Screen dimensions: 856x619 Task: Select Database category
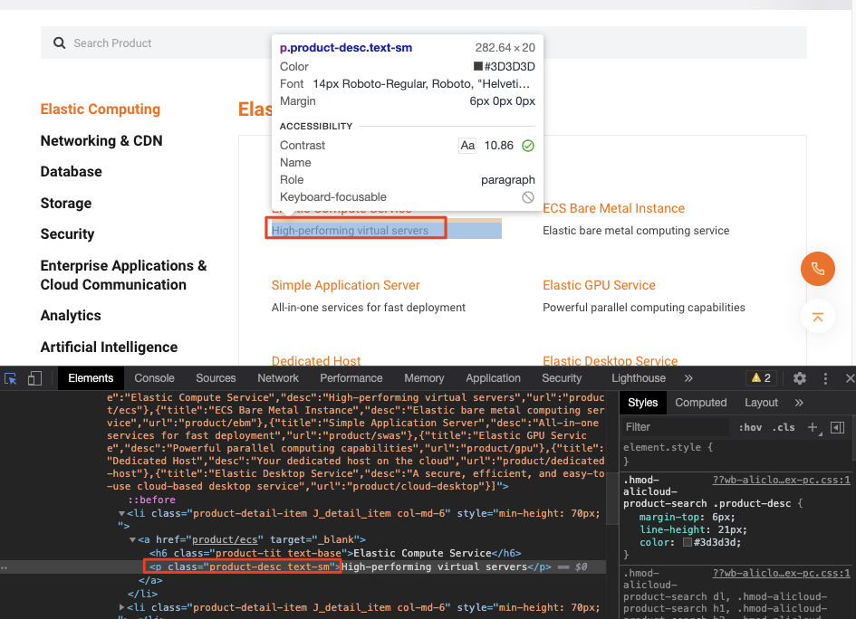(71, 172)
